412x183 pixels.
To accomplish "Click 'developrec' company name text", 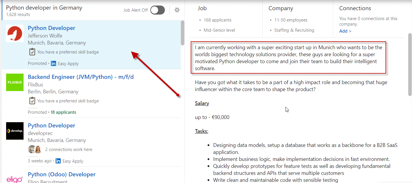I will pyautogui.click(x=40, y=133).
